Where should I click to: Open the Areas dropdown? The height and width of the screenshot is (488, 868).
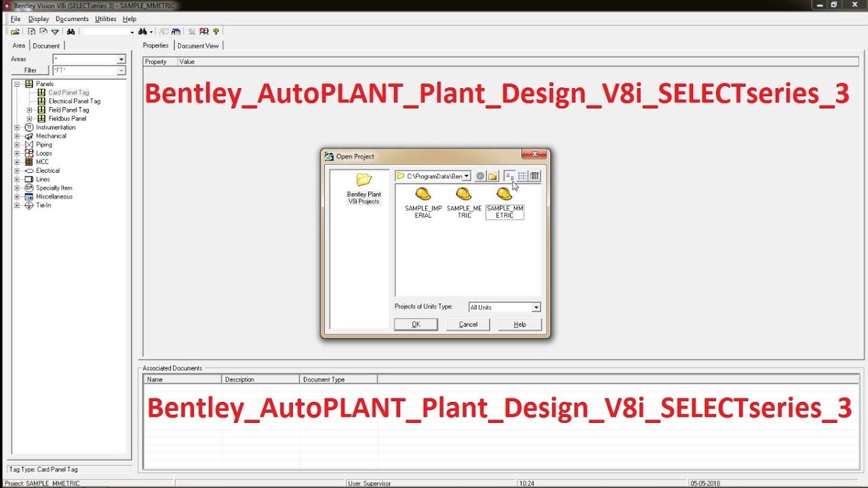tap(121, 60)
